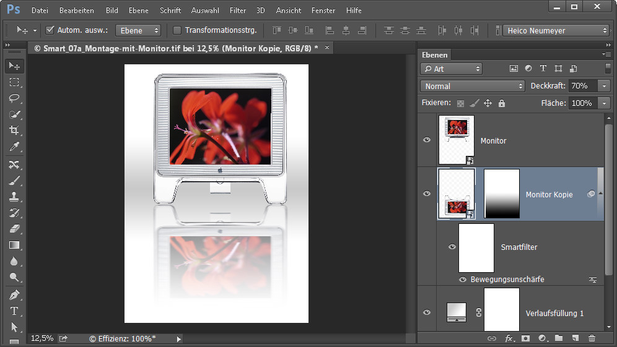The width and height of the screenshot is (617, 347).
Task: Hide the Monitor layer
Action: click(427, 140)
